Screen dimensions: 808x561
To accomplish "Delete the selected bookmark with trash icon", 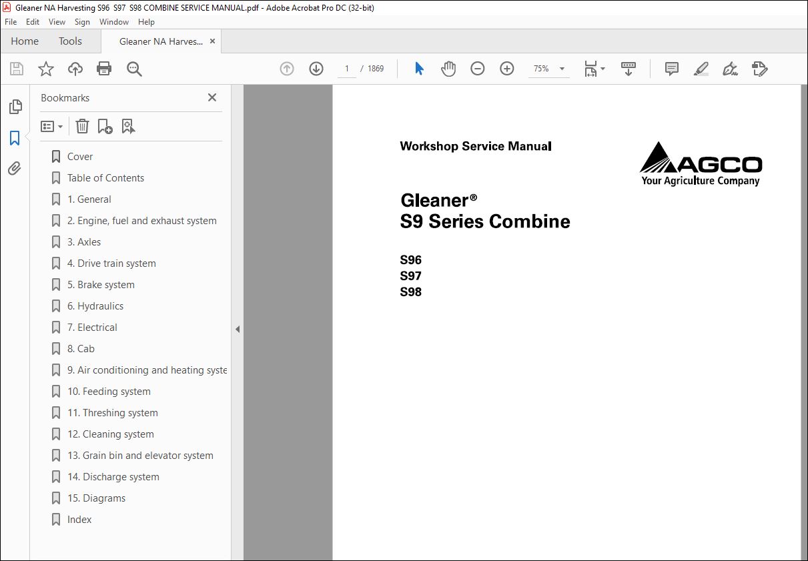I will click(x=82, y=126).
